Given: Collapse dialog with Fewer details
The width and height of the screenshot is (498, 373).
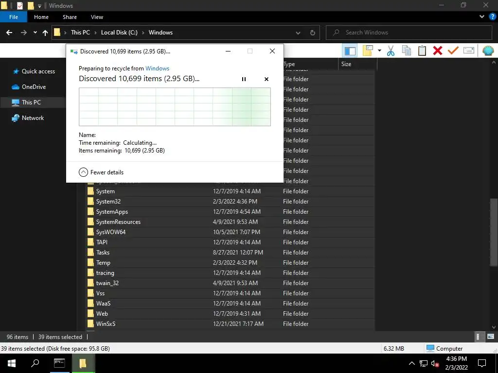Looking at the screenshot, I should (x=101, y=172).
